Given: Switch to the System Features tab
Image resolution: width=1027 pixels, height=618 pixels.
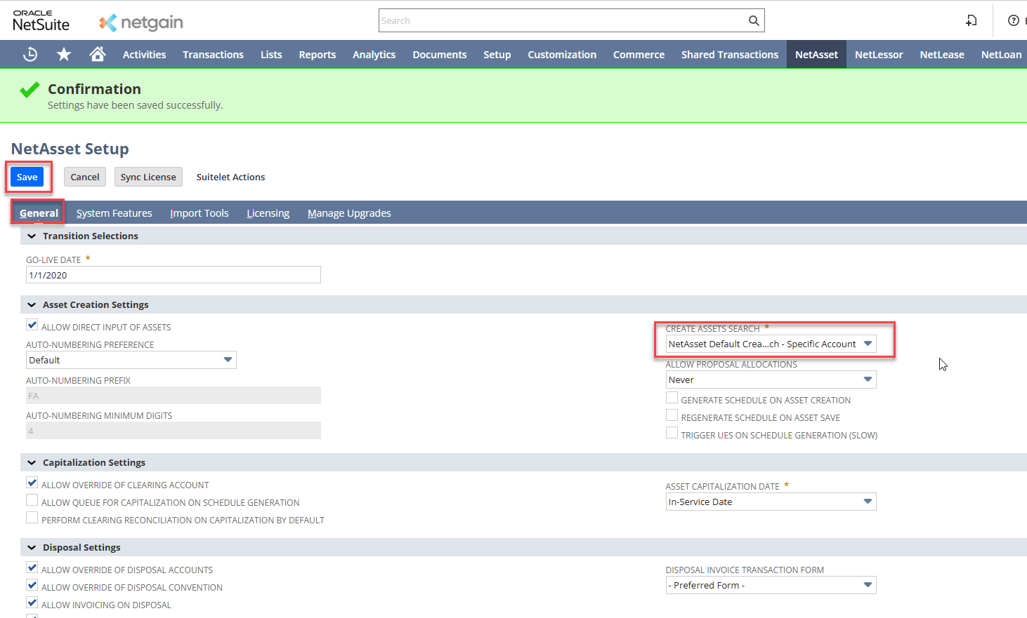Looking at the screenshot, I should 114,213.
